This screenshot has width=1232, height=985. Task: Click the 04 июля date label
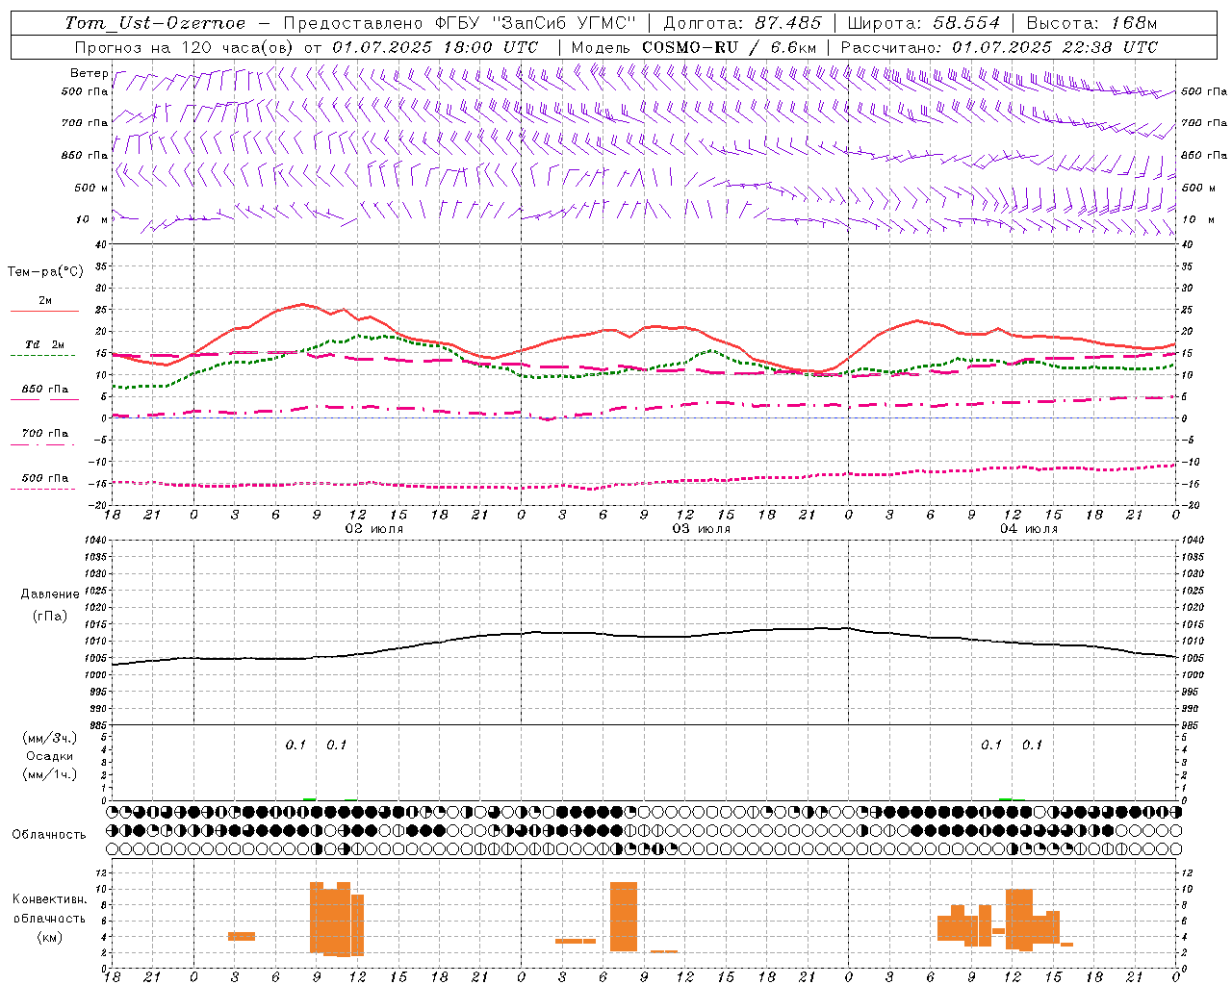point(1028,529)
